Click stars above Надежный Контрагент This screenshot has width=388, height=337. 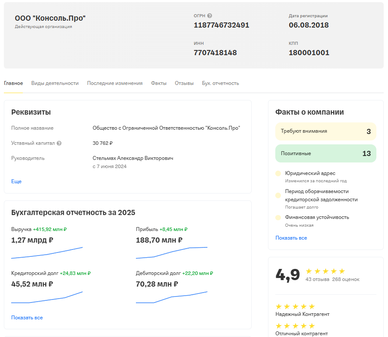click(x=295, y=306)
